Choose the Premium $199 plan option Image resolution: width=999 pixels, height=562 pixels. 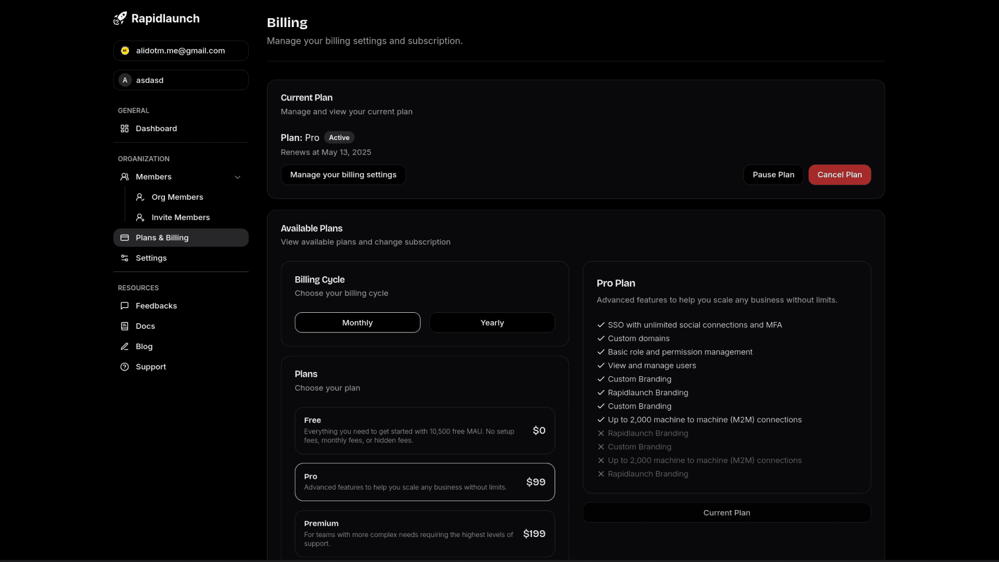click(425, 533)
